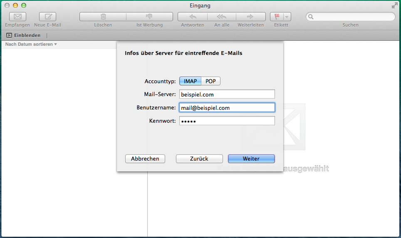The height and width of the screenshot is (238, 401).
Task: Click into the Mail-Server text field
Action: (227, 94)
